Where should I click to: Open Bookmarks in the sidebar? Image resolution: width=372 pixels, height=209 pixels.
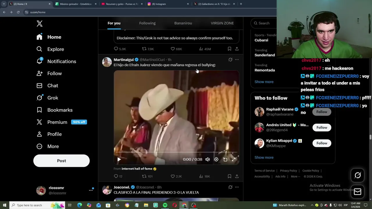54,110
